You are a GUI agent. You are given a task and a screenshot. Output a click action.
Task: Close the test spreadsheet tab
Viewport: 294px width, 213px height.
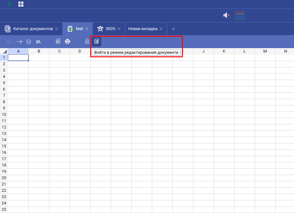click(87, 29)
